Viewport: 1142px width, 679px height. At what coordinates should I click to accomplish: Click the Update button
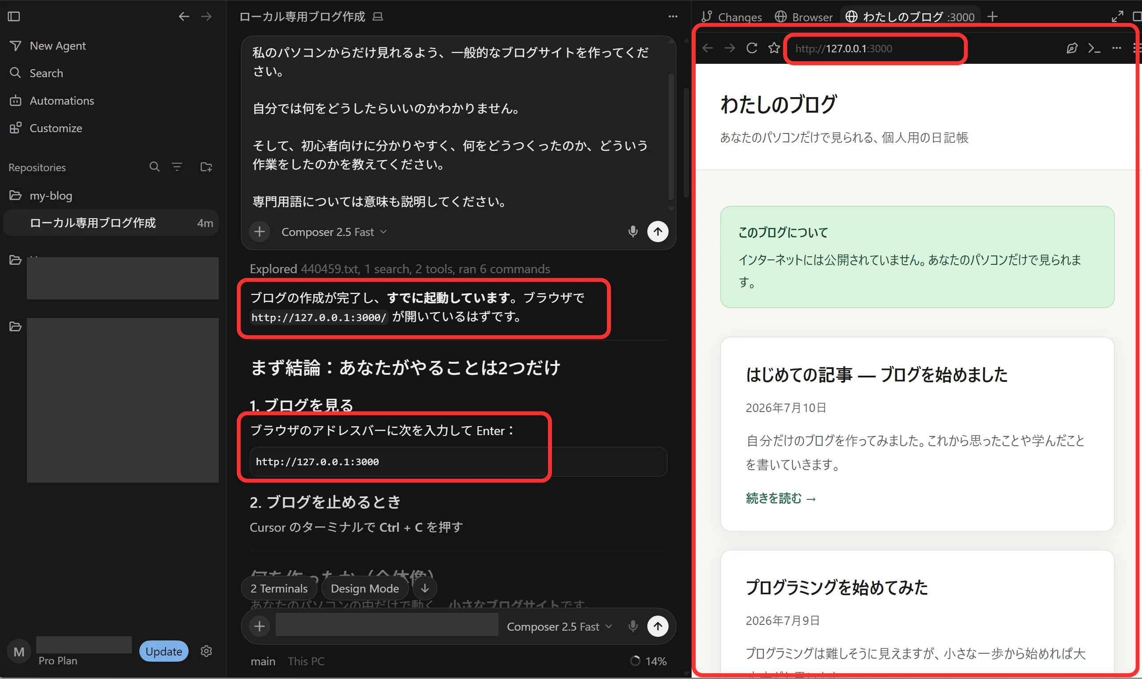click(163, 652)
